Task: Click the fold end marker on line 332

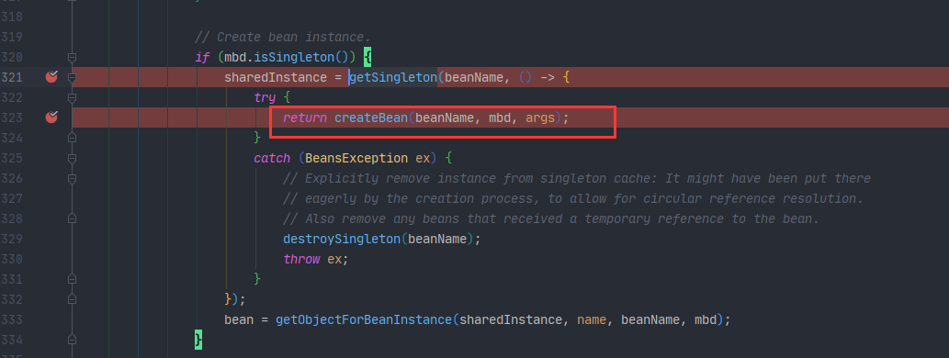Action: pyautogui.click(x=72, y=298)
